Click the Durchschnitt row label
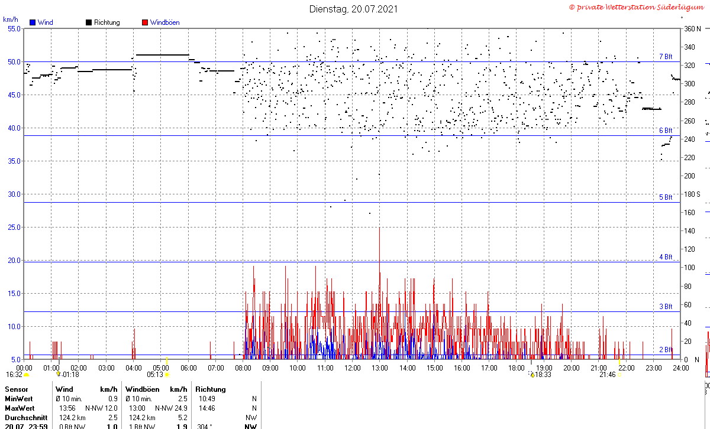Viewport: 710px width, 429px height. 24,417
